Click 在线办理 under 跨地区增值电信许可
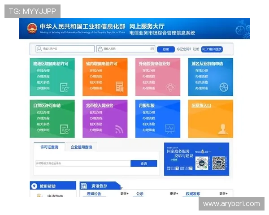The height and width of the screenshot is (215, 269). (43, 71)
